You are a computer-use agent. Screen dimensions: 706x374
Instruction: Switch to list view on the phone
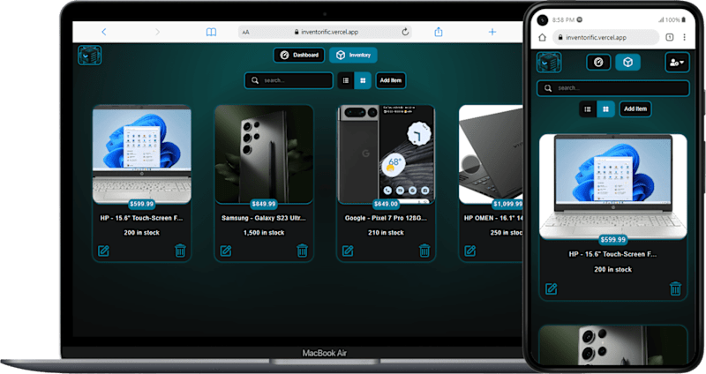(588, 108)
